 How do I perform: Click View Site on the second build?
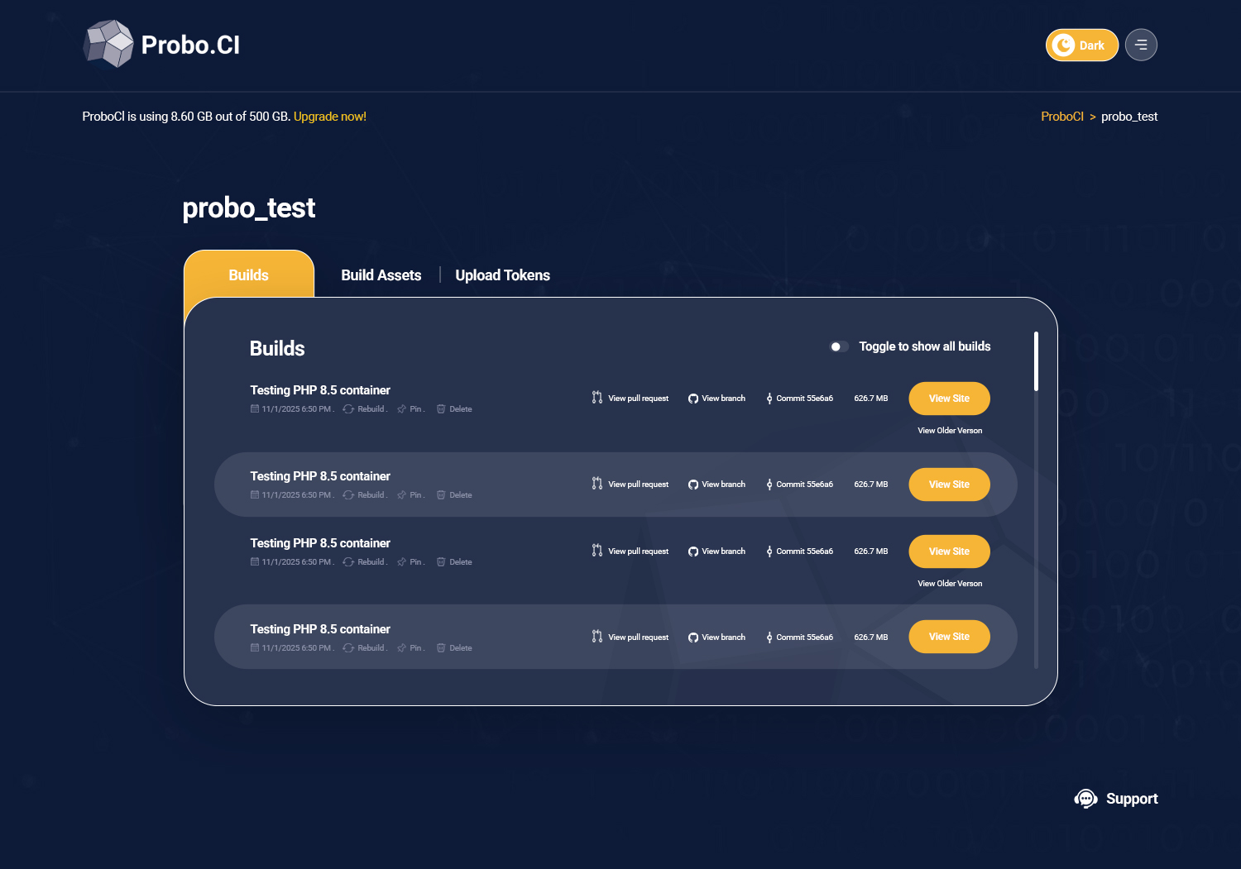tap(949, 485)
